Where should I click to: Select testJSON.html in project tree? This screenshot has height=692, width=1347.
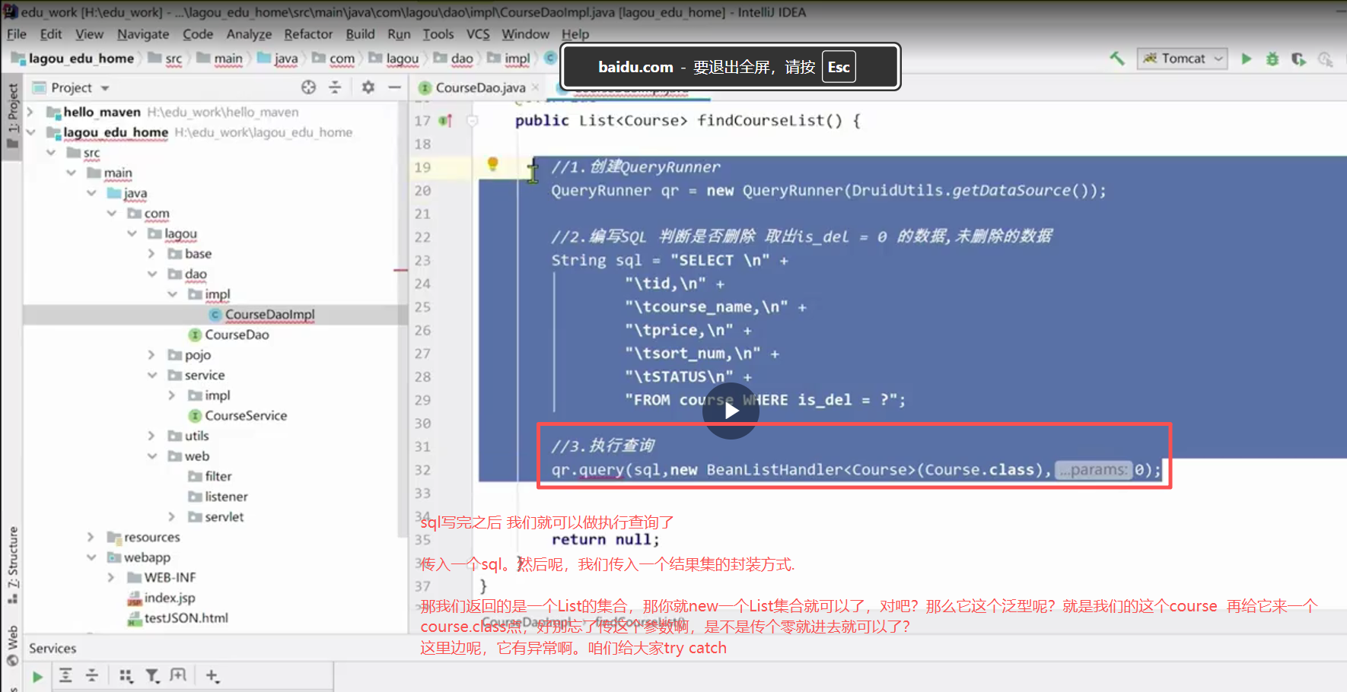[x=186, y=618]
